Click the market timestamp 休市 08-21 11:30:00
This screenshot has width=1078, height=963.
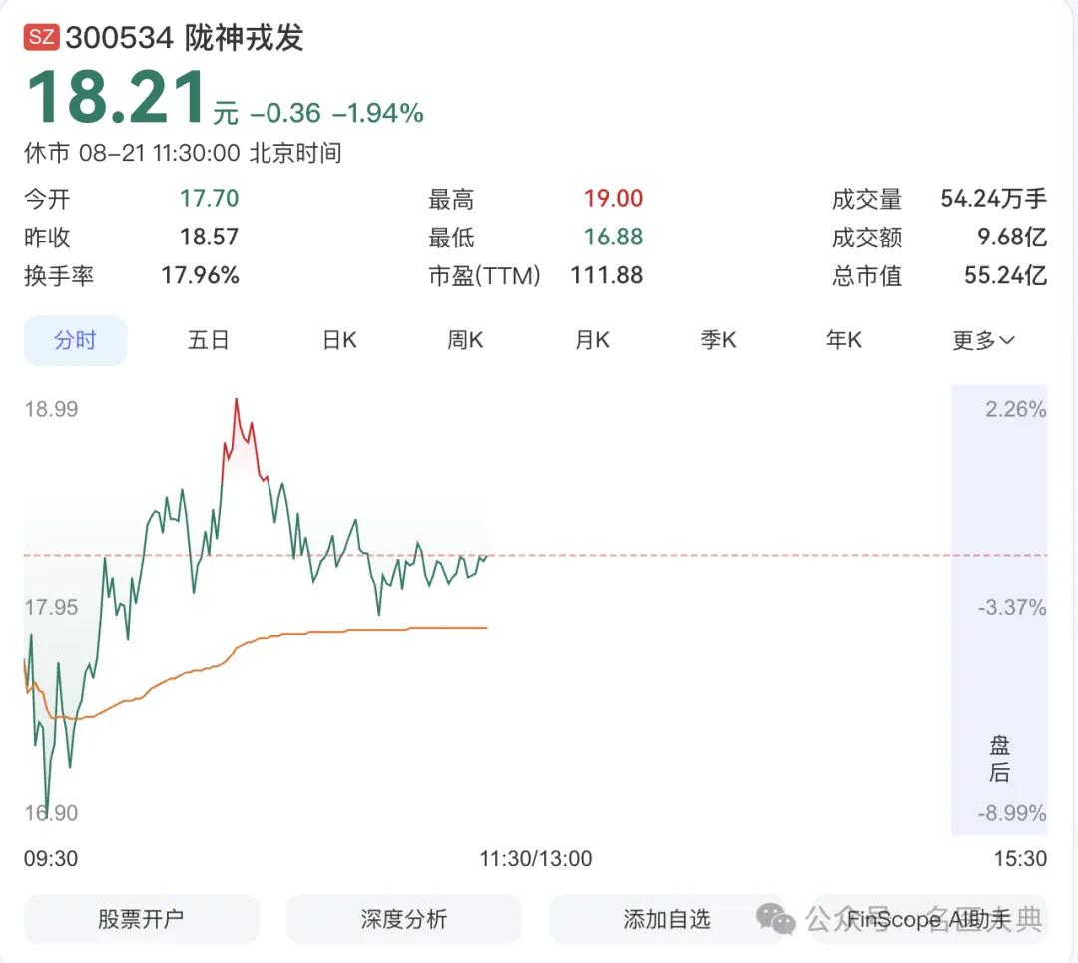point(132,153)
